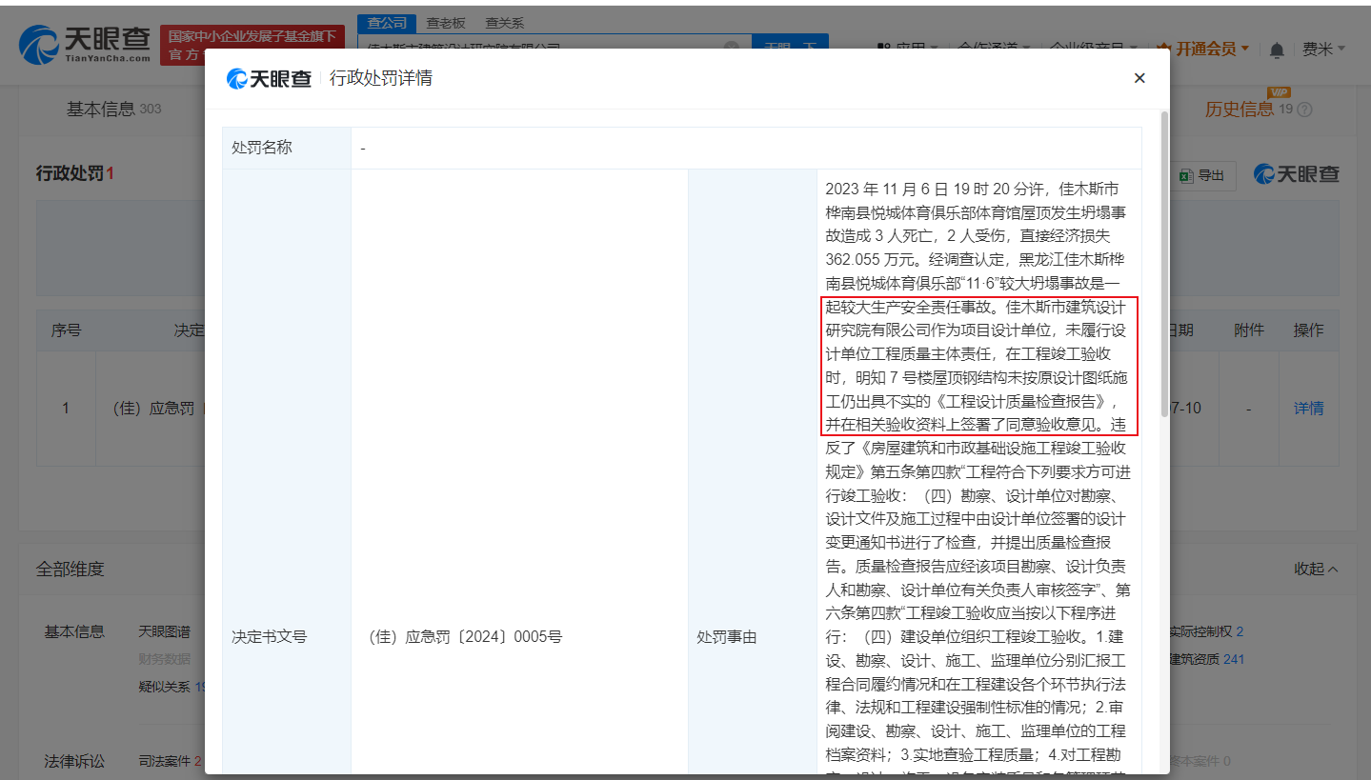Switch to the 查关系 tab
Screen dimensions: 1371x780
point(505,22)
